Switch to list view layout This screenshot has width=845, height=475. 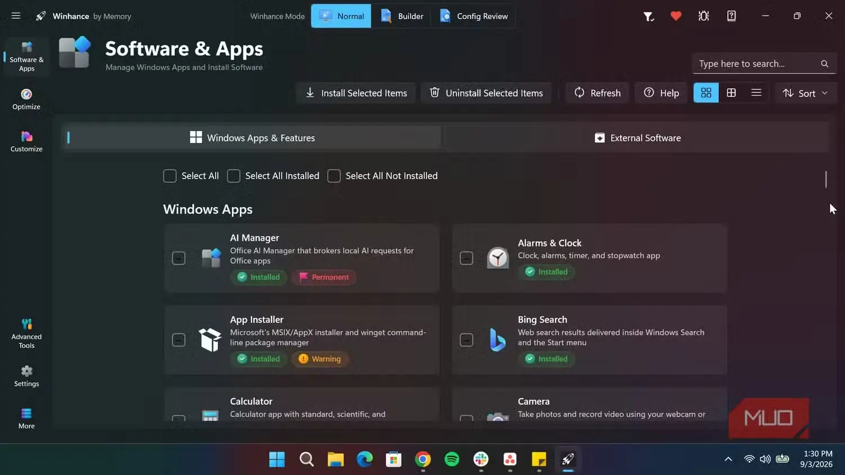click(x=757, y=93)
